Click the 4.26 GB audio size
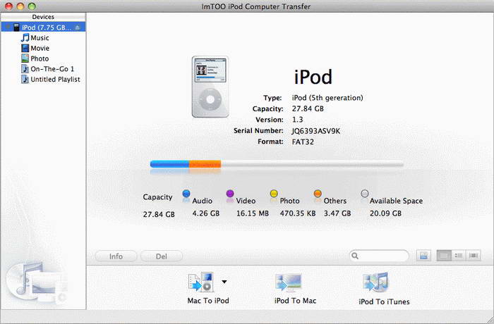This screenshot has width=494, height=324. coord(206,213)
